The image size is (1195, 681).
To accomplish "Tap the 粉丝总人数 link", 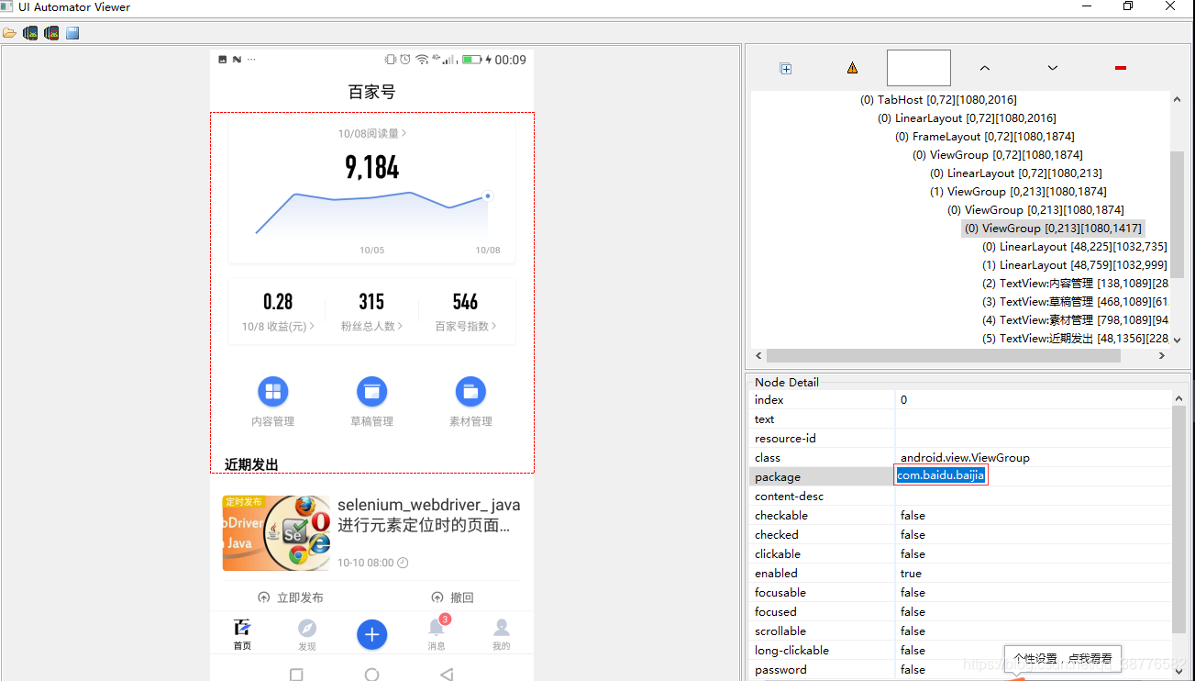I will (371, 326).
